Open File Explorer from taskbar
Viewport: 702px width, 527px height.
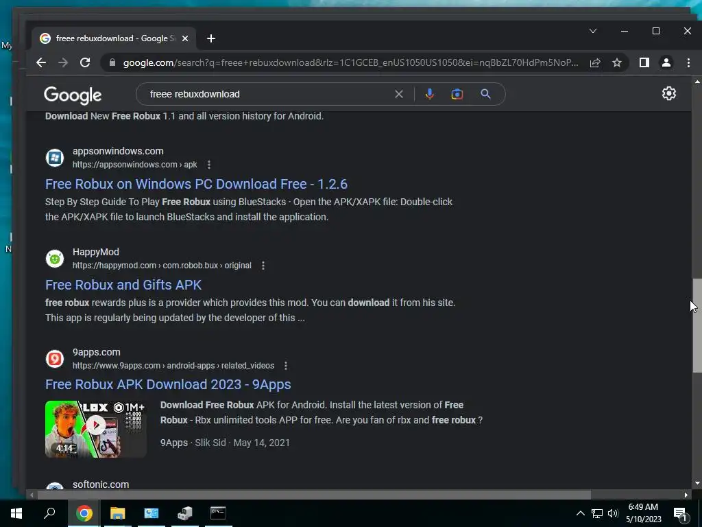pyautogui.click(x=117, y=513)
